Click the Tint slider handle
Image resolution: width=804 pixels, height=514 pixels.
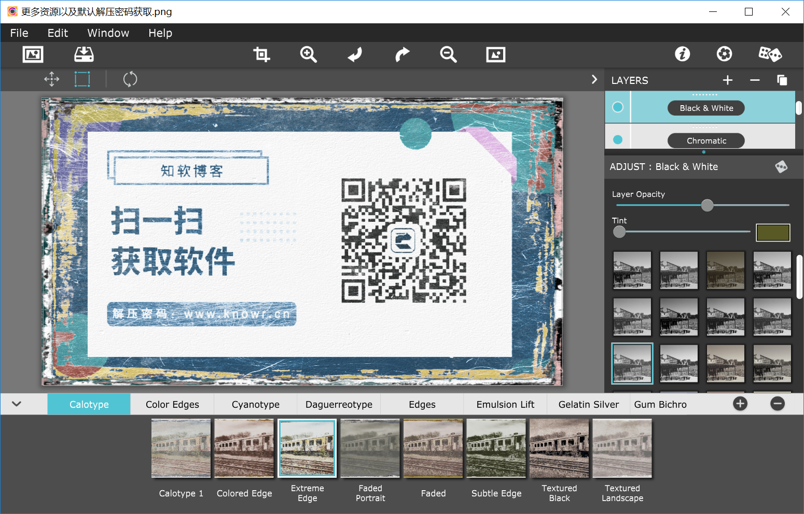[619, 232]
